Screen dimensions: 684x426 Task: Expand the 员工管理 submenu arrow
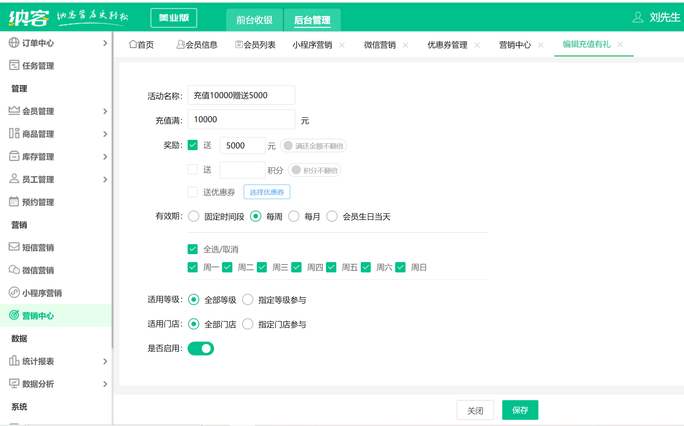tap(105, 179)
